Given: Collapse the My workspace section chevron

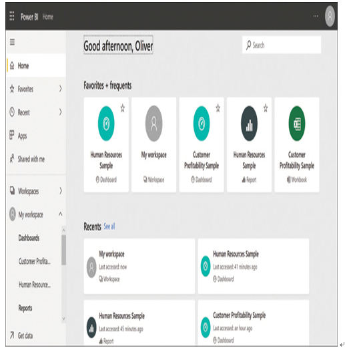Looking at the screenshot, I should (x=60, y=214).
